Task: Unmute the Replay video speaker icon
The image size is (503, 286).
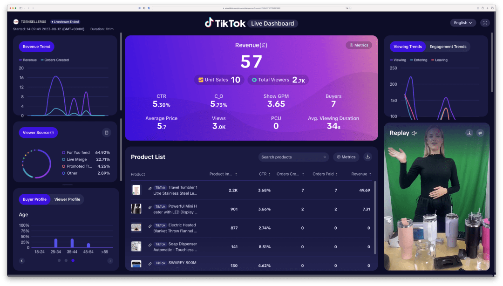Action: click(x=414, y=133)
